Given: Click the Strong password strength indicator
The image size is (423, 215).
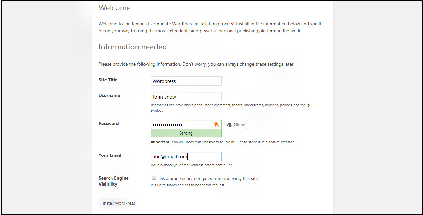Looking at the screenshot, I should (x=186, y=133).
